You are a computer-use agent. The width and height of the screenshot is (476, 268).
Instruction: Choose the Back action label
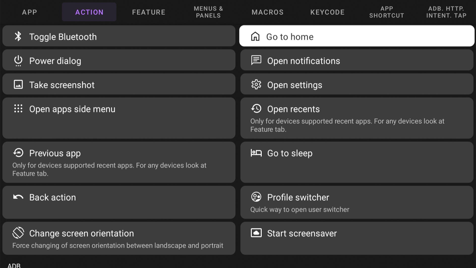[x=52, y=197]
